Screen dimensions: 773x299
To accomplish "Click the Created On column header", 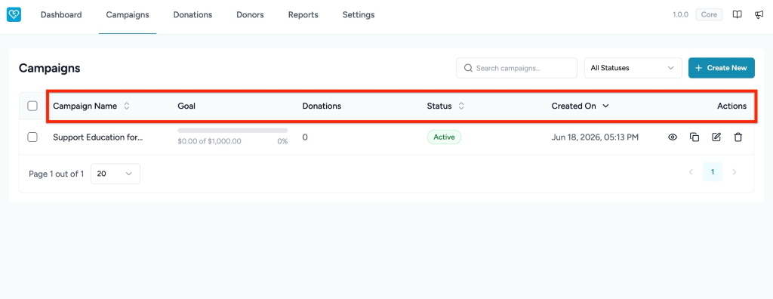I will pos(574,106).
